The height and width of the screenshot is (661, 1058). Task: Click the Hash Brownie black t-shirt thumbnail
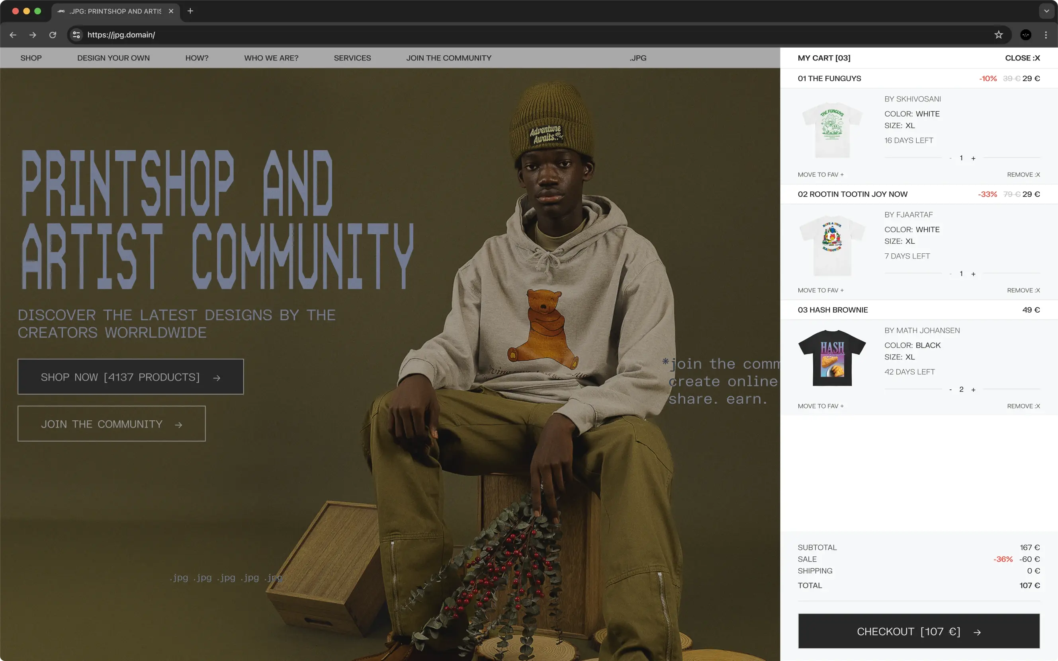[x=832, y=358]
